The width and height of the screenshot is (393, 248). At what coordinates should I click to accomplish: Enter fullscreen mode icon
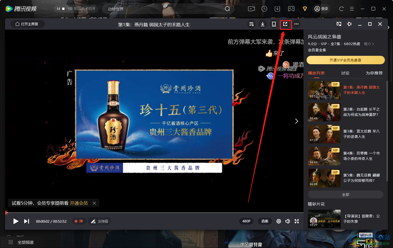[297, 221]
